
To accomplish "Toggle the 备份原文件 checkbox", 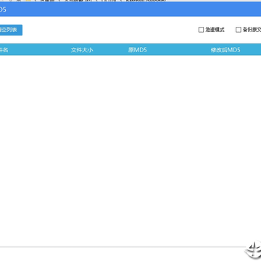I will tap(239, 30).
